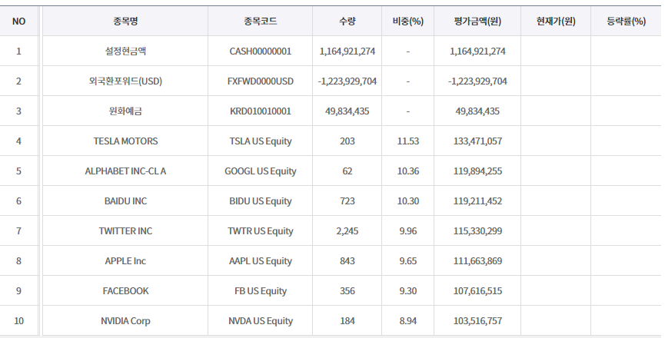665x338 pixels.
Task: Click Apple quantity 843
Action: pos(347,261)
